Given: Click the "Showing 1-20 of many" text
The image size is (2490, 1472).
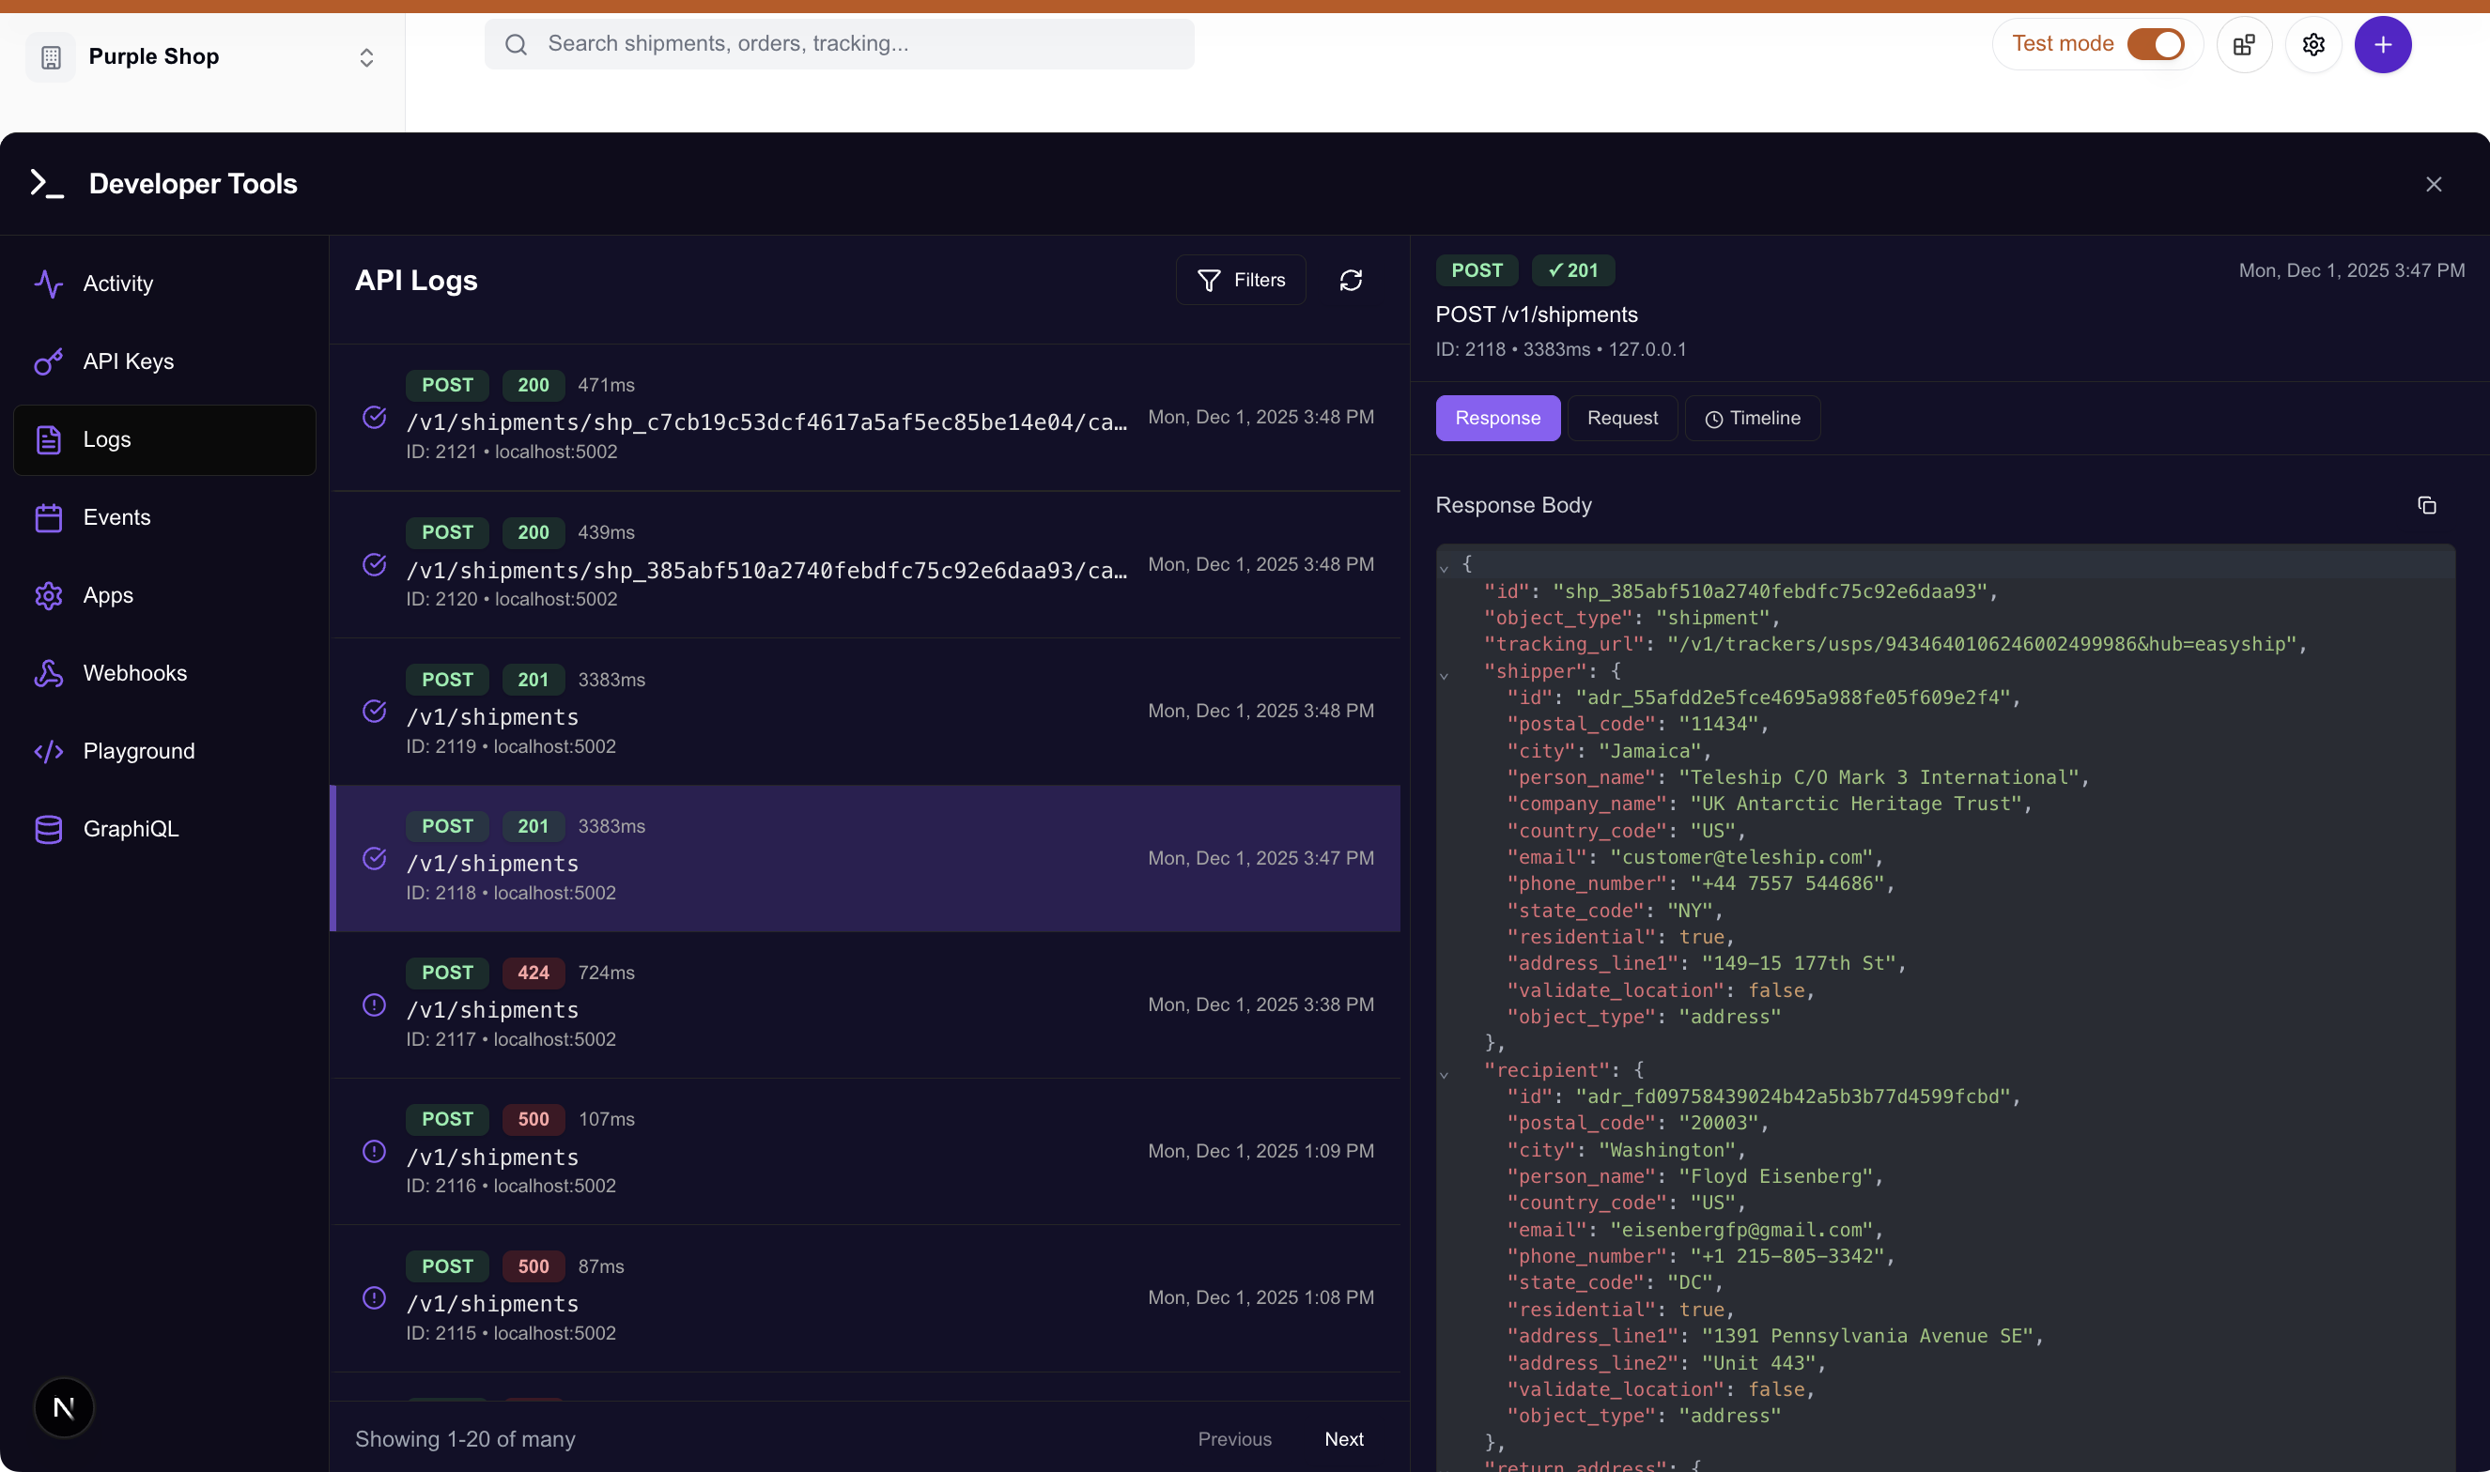Looking at the screenshot, I should pyautogui.click(x=466, y=1439).
